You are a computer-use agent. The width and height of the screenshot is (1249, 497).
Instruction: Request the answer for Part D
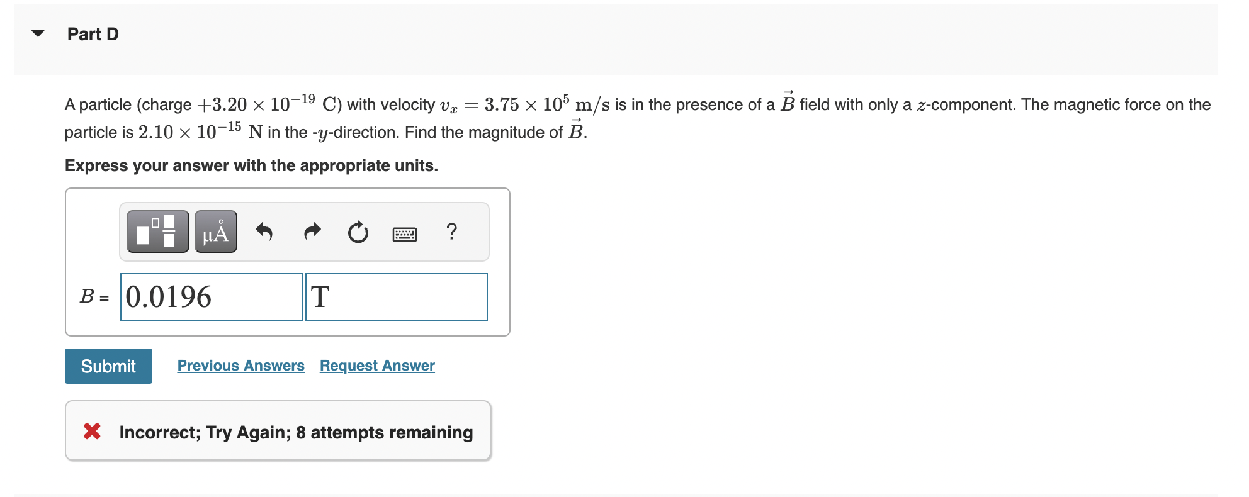click(x=376, y=366)
